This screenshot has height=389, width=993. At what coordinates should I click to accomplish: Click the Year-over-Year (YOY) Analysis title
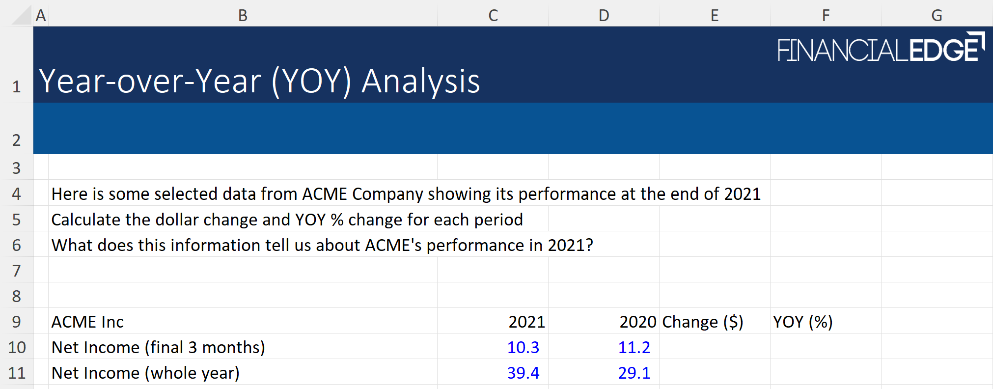click(x=259, y=81)
